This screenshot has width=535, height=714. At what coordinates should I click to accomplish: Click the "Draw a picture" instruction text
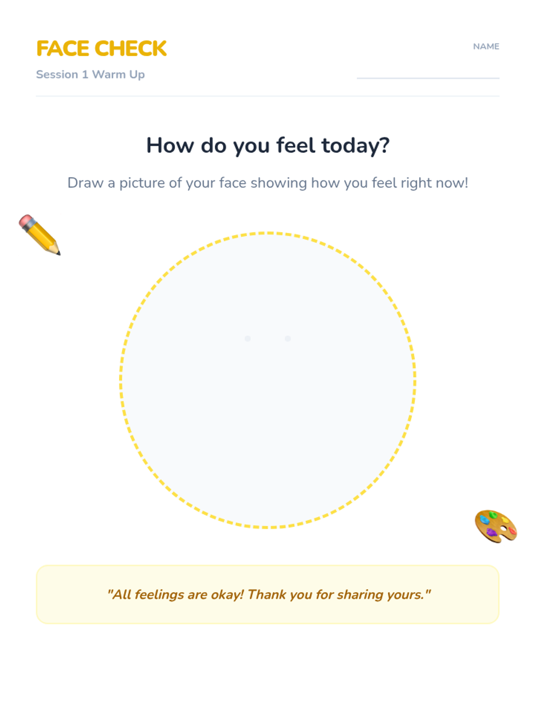(x=267, y=183)
